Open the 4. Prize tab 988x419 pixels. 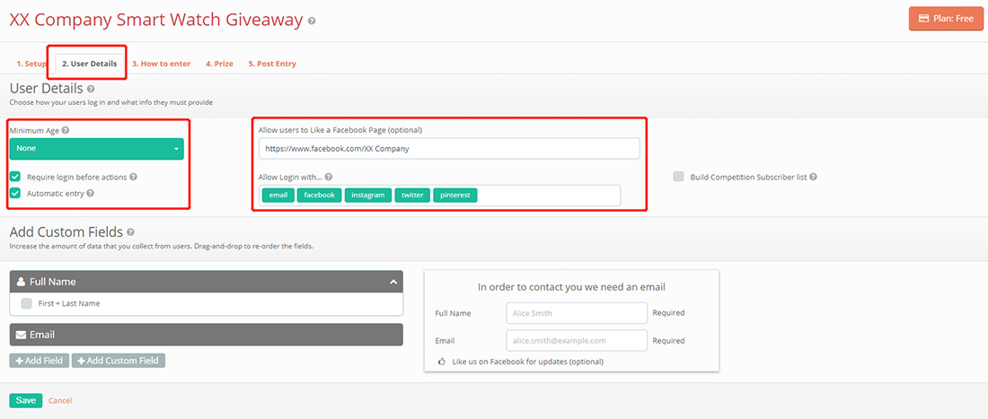tap(219, 64)
